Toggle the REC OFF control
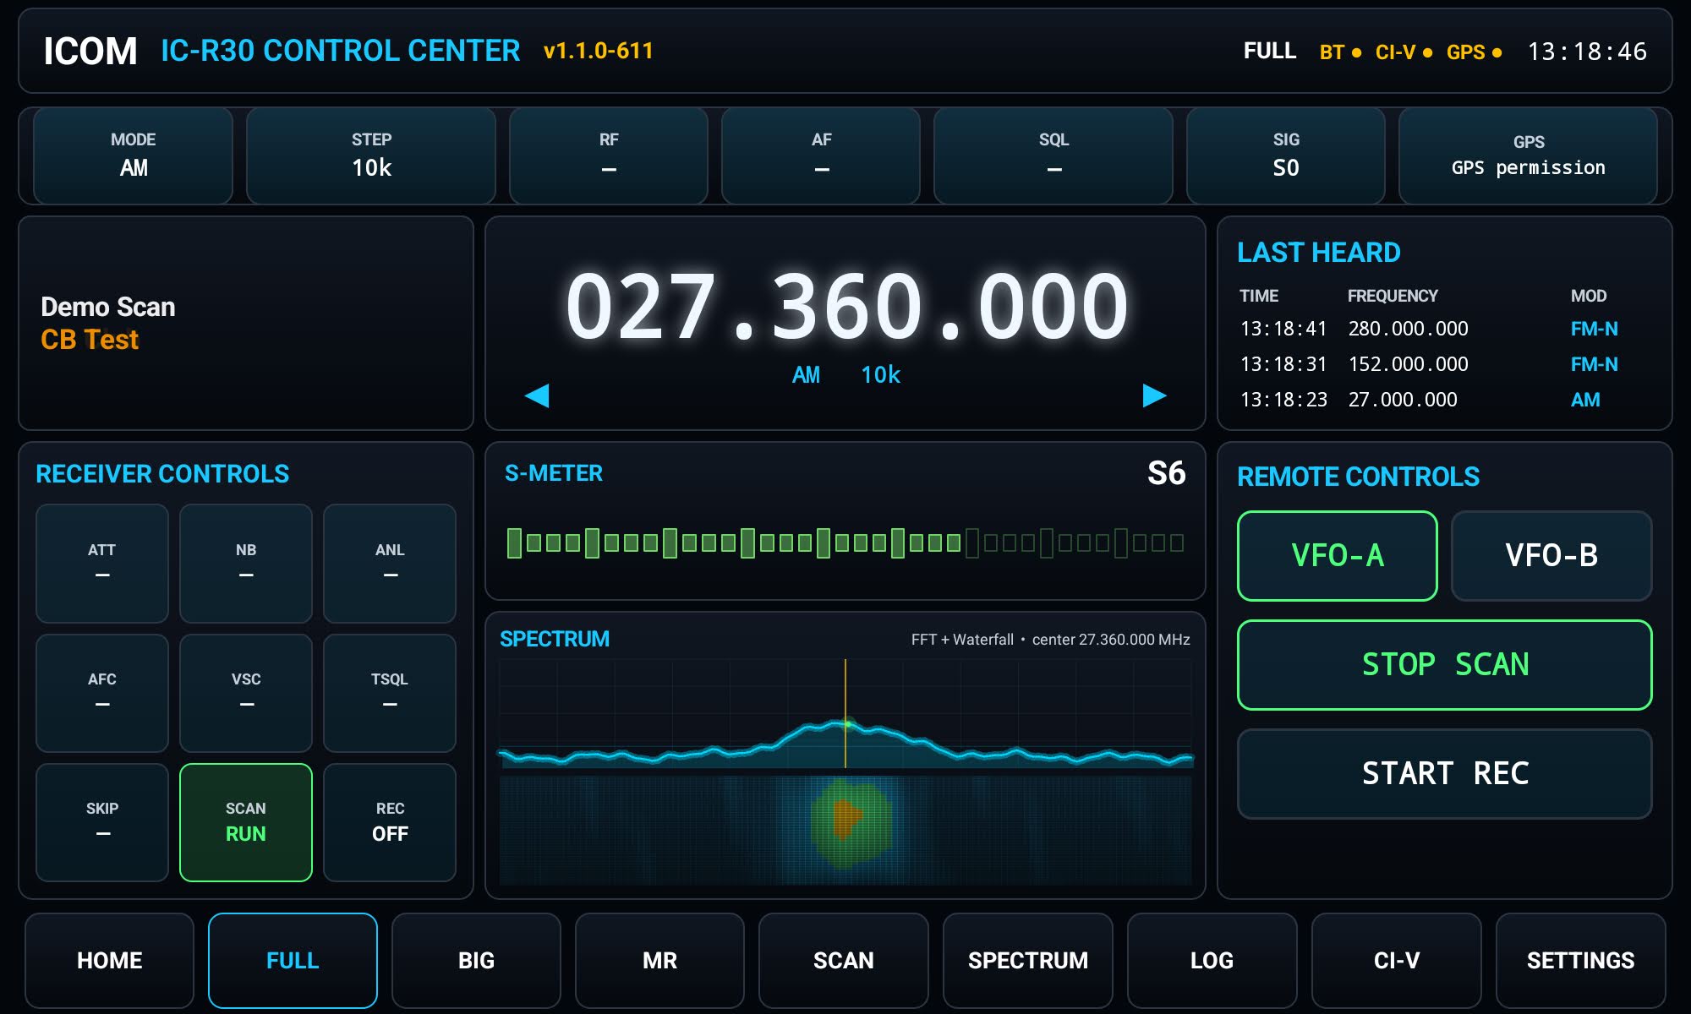The width and height of the screenshot is (1691, 1014). tap(390, 822)
